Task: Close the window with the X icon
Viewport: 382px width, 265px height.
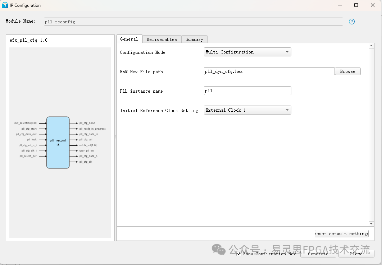Action: (373, 5)
